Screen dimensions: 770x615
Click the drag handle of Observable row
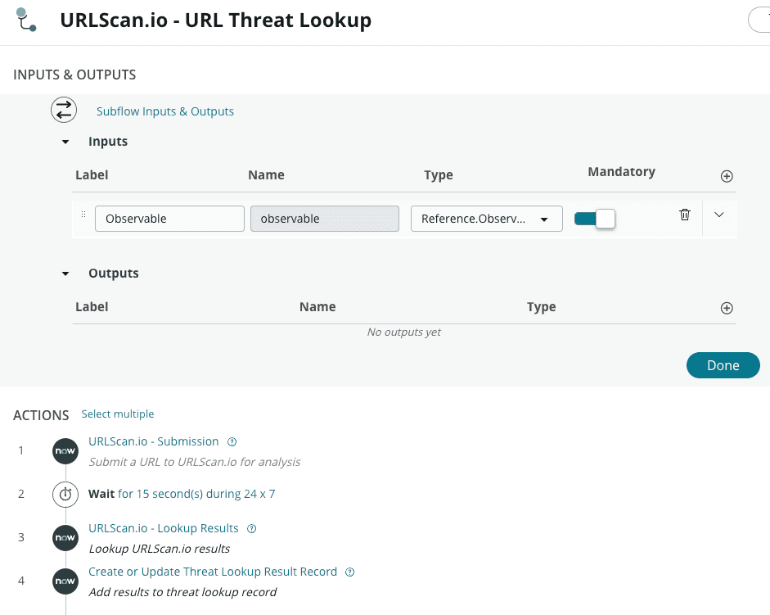[83, 215]
